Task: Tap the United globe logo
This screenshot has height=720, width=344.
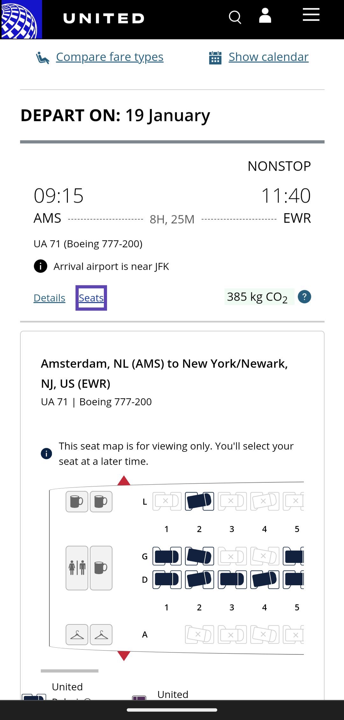Action: click(x=21, y=19)
